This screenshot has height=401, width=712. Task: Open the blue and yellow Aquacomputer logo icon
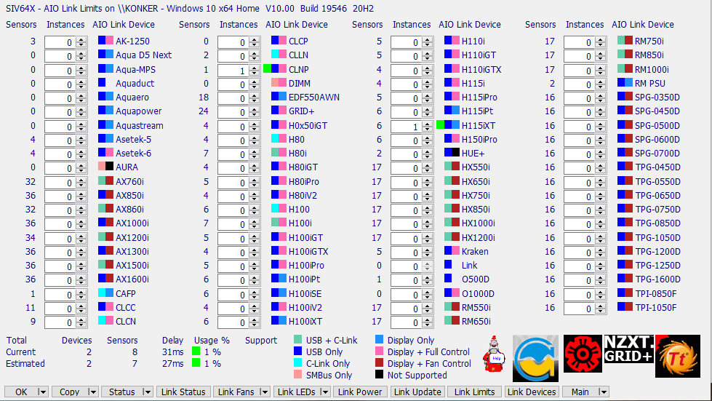pyautogui.click(x=535, y=358)
